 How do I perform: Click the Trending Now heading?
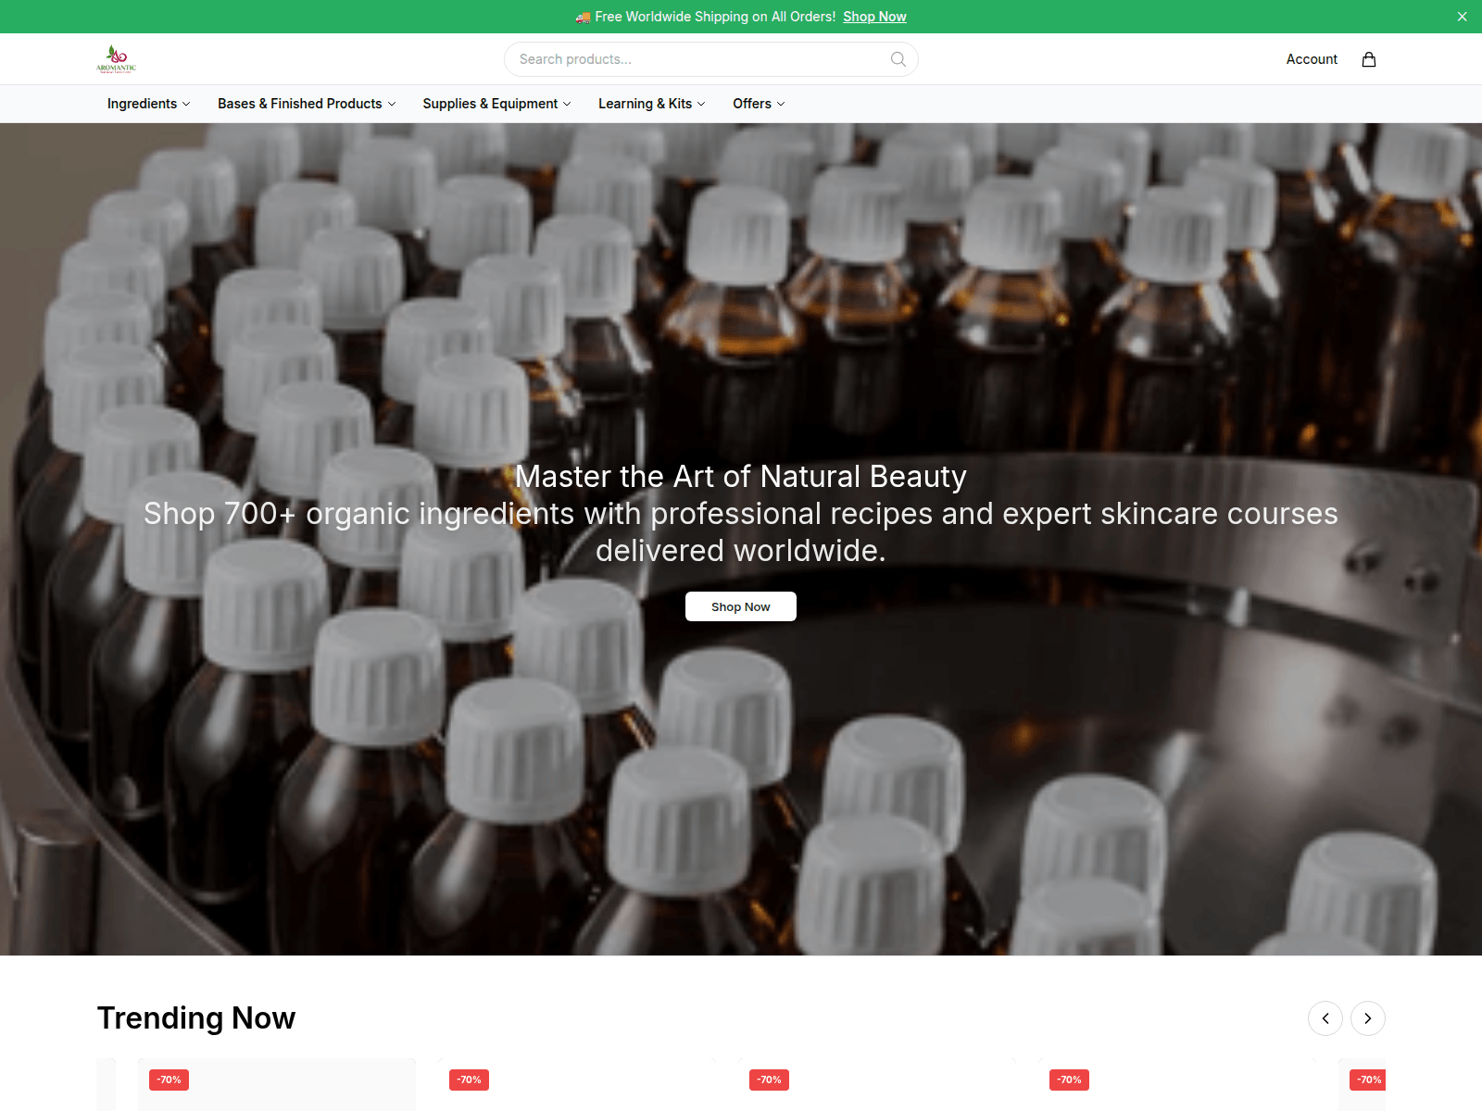coord(196,1017)
